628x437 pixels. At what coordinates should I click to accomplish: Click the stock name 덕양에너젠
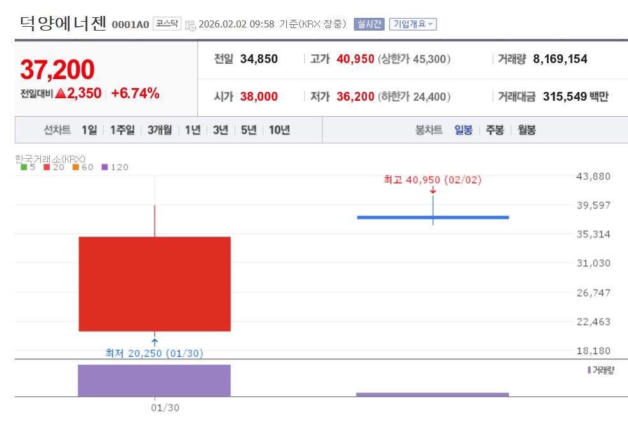click(x=63, y=23)
